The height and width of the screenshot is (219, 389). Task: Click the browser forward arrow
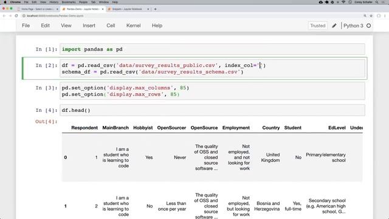pyautogui.click(x=10, y=16)
